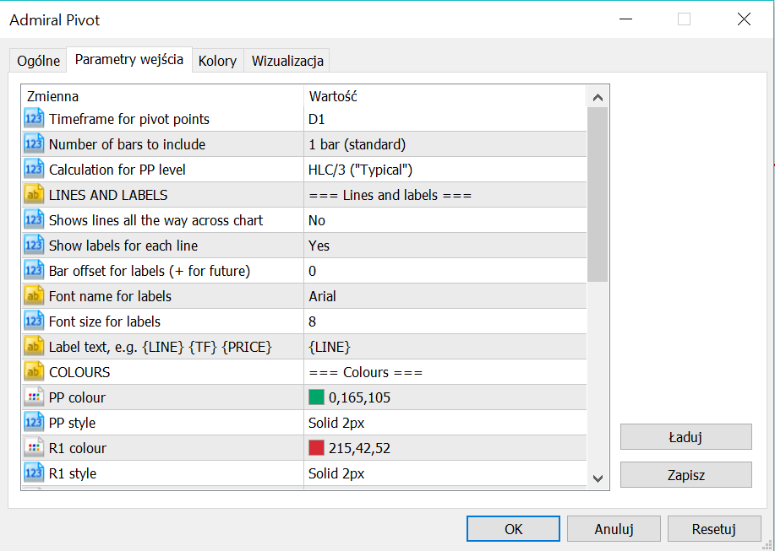Click Zapisz to save the parameters
Screen dimensions: 775x551
tap(686, 475)
